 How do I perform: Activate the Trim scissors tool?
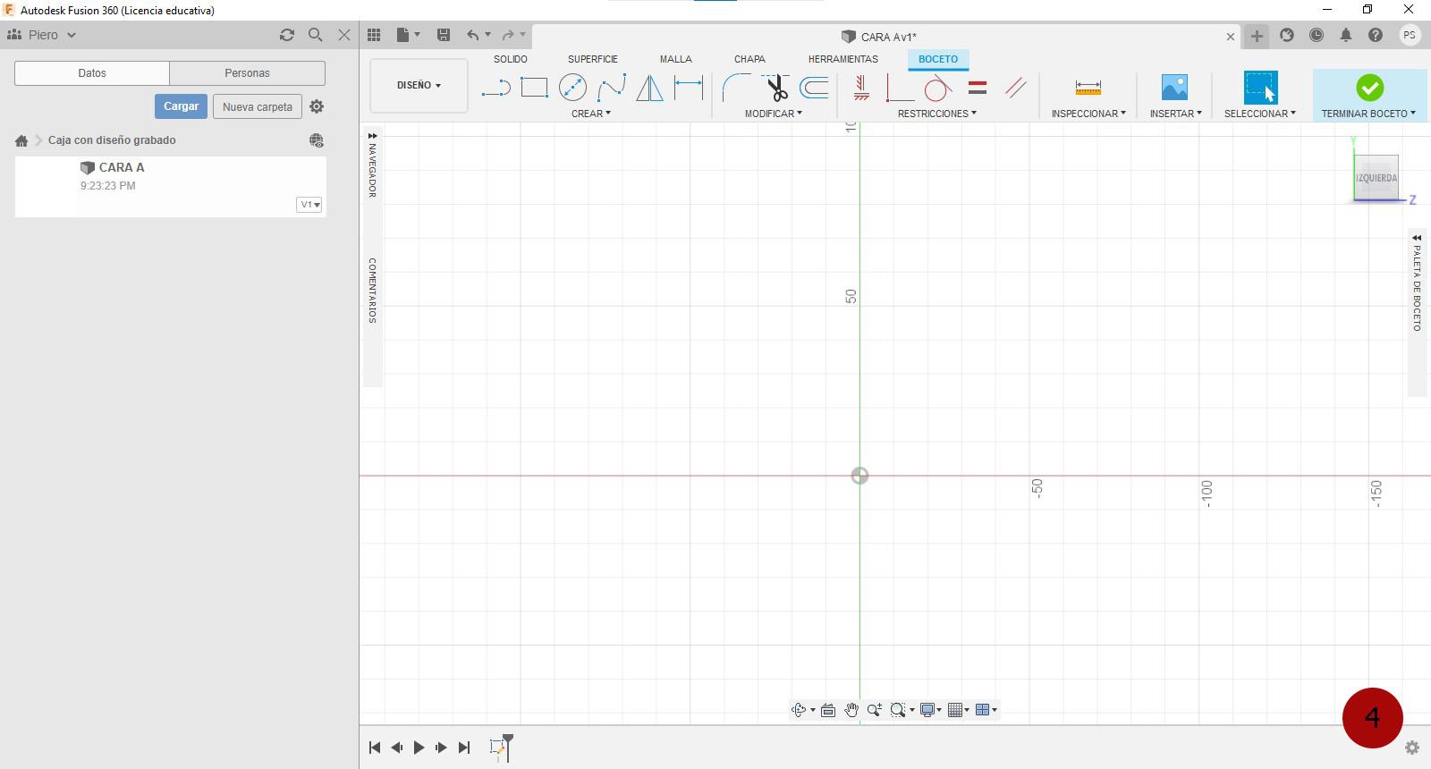pyautogui.click(x=776, y=88)
